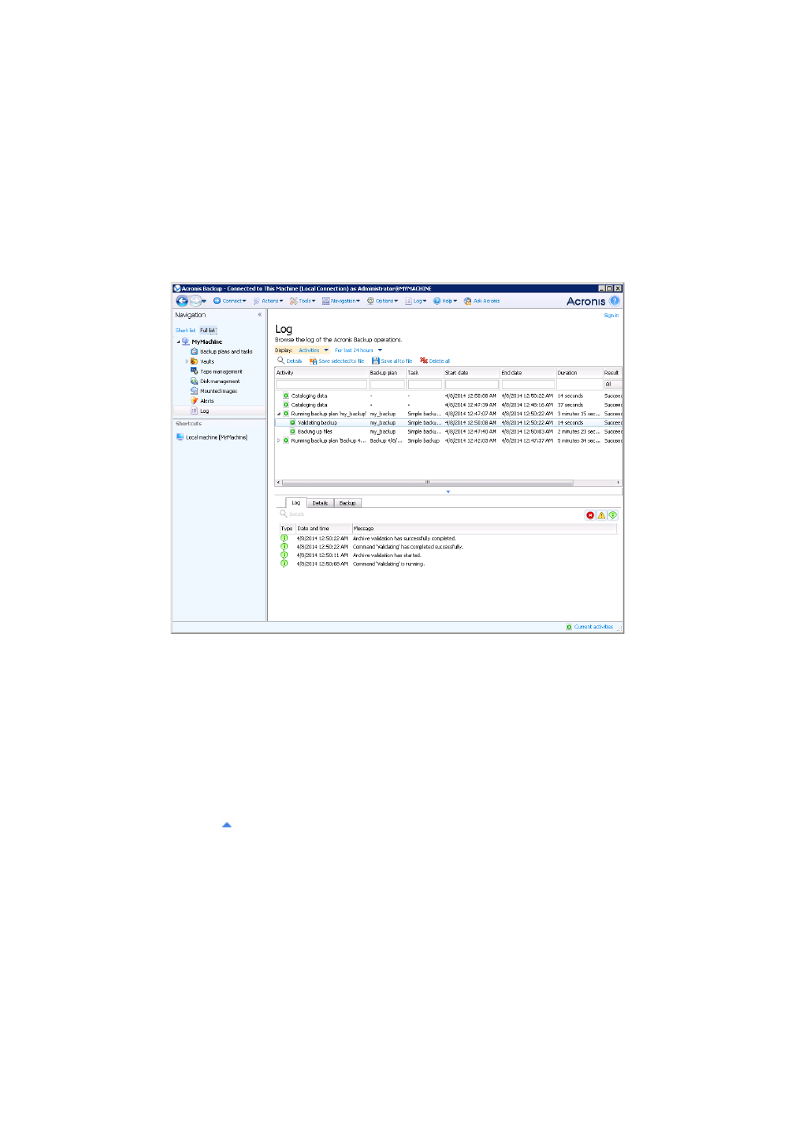Switch to Short list view
Viewport: 795px width, 1124px height.
185,331
